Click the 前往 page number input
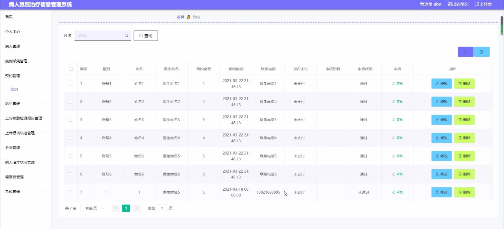 pyautogui.click(x=162, y=208)
